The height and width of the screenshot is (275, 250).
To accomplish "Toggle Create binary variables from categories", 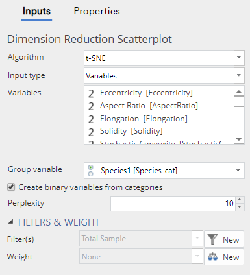I will (x=11, y=187).
